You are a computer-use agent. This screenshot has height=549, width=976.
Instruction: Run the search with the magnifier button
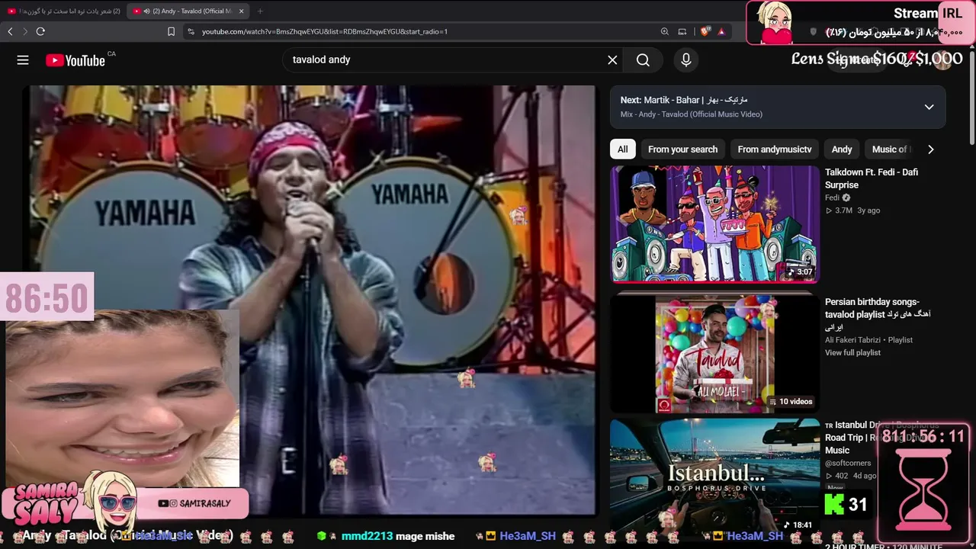tap(643, 60)
